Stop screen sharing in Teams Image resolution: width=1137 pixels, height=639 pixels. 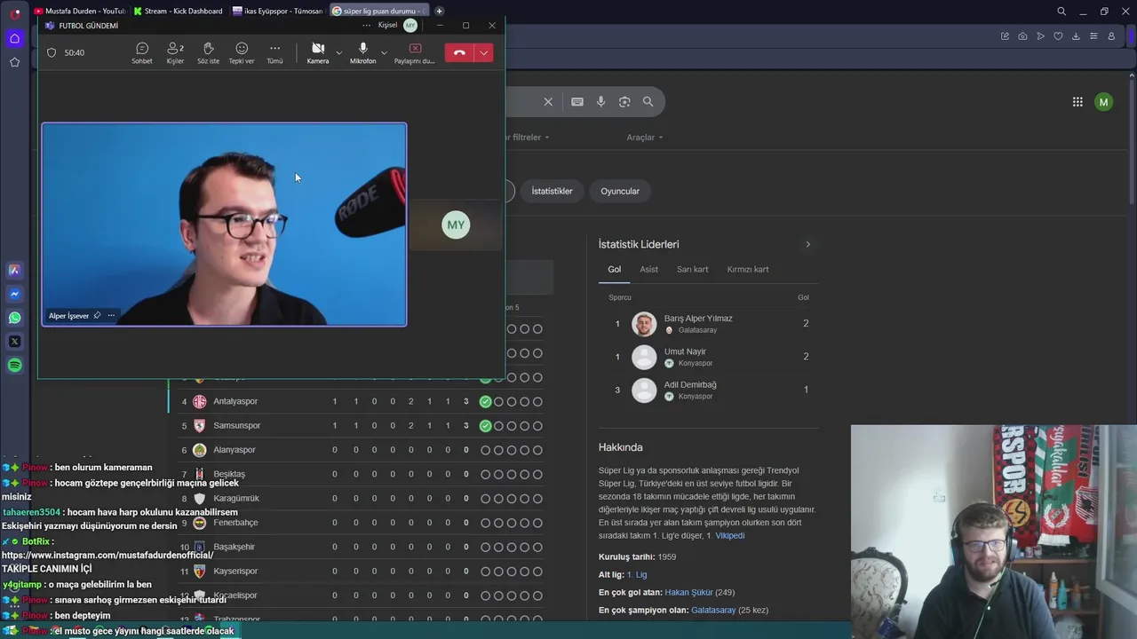pyautogui.click(x=415, y=52)
